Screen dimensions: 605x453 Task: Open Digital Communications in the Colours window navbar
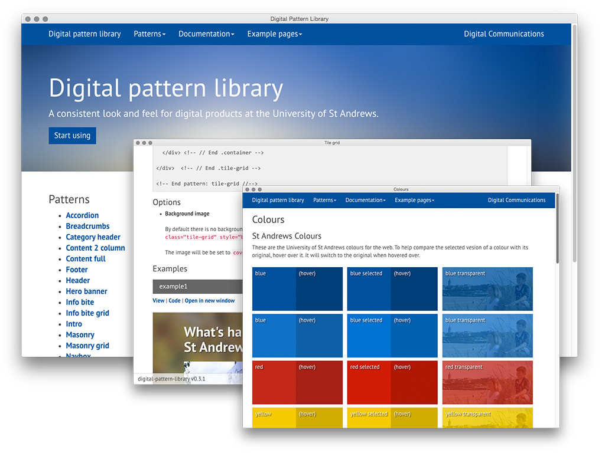pos(516,201)
